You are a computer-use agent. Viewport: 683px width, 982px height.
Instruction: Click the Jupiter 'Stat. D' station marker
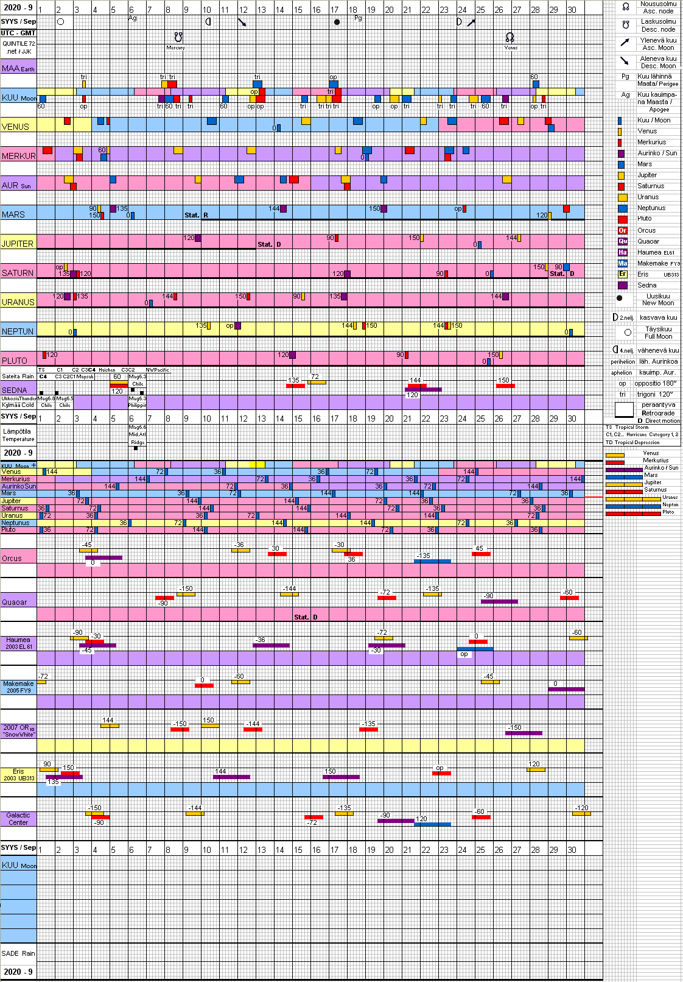pos(268,244)
